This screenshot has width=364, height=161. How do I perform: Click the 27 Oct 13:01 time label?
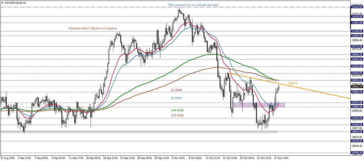click(x=281, y=158)
